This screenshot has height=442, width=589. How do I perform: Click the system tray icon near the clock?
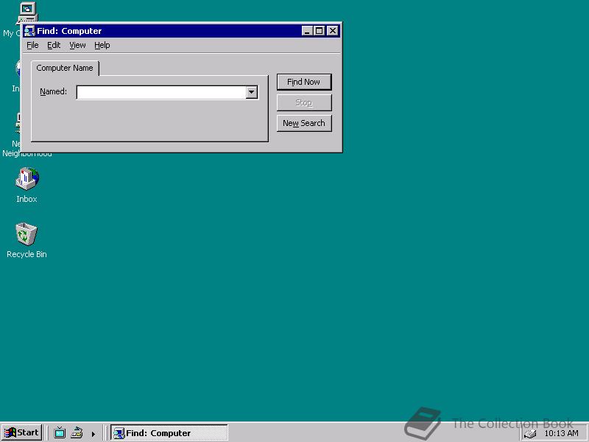(x=530, y=434)
